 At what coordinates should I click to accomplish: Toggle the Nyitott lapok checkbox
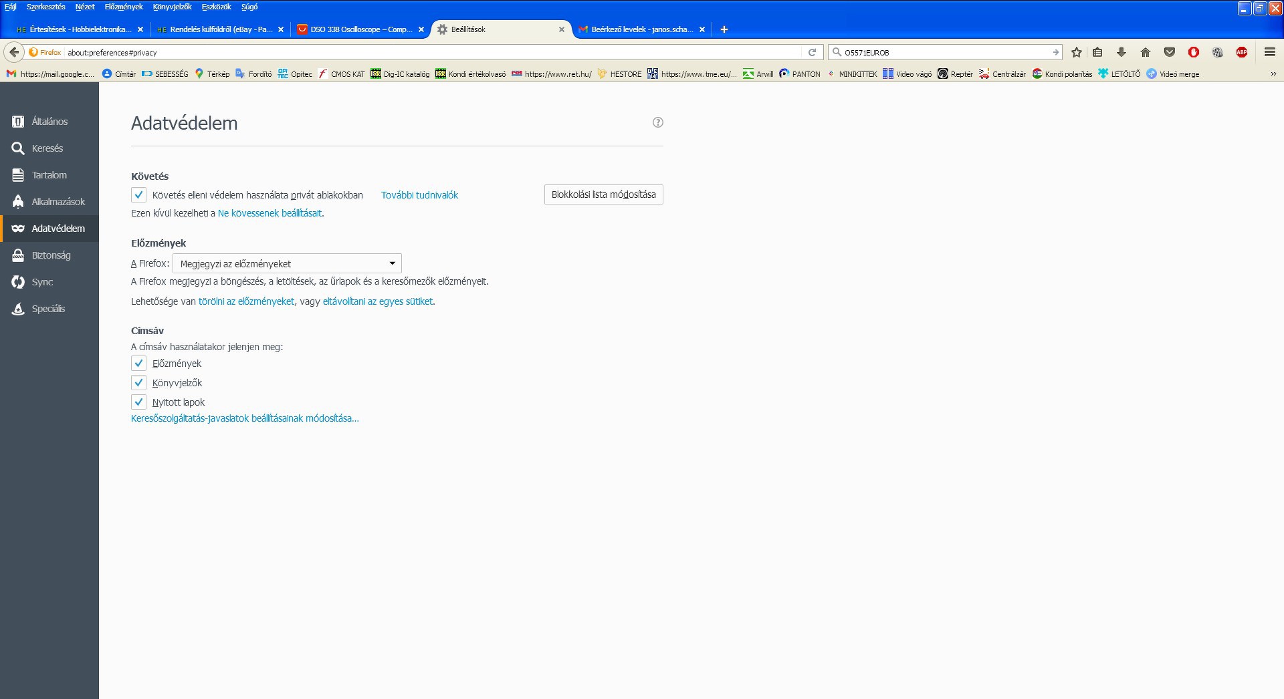coord(138,402)
